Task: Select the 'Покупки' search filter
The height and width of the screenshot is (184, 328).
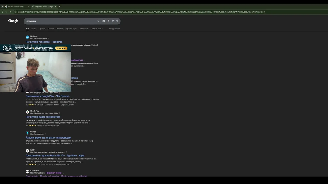Action: (x=51, y=29)
